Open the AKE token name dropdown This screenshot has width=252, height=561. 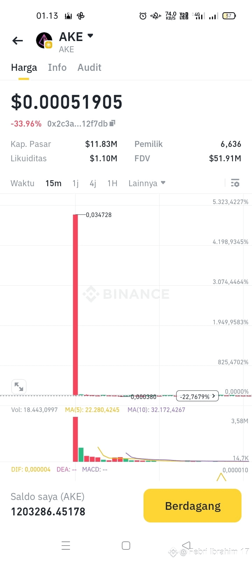coord(90,36)
